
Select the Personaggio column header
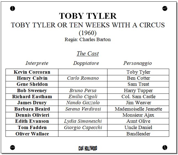click(137, 63)
